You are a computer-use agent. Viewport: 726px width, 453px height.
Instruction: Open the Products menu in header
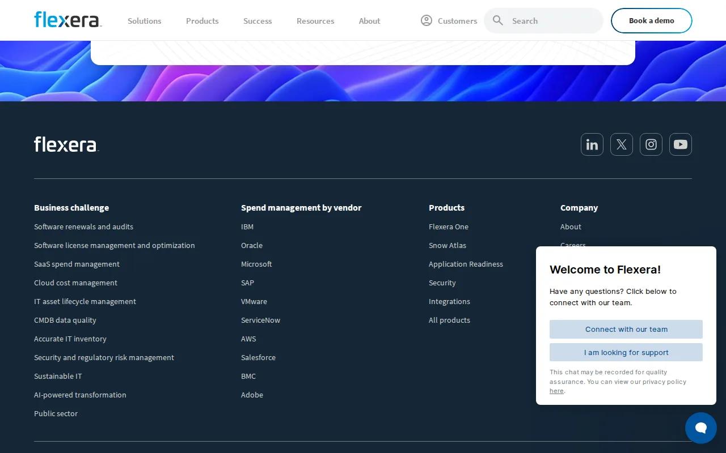tap(202, 21)
